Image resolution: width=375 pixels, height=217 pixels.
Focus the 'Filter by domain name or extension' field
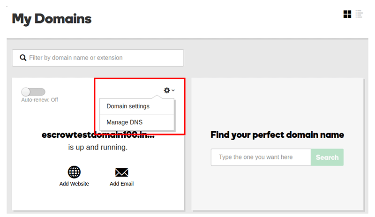coord(103,58)
